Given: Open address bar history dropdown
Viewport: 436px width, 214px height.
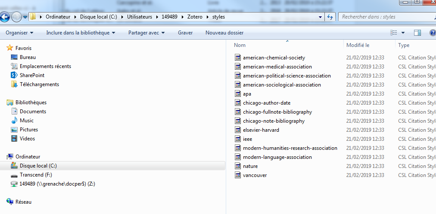Looking at the screenshot, I should click(x=320, y=17).
